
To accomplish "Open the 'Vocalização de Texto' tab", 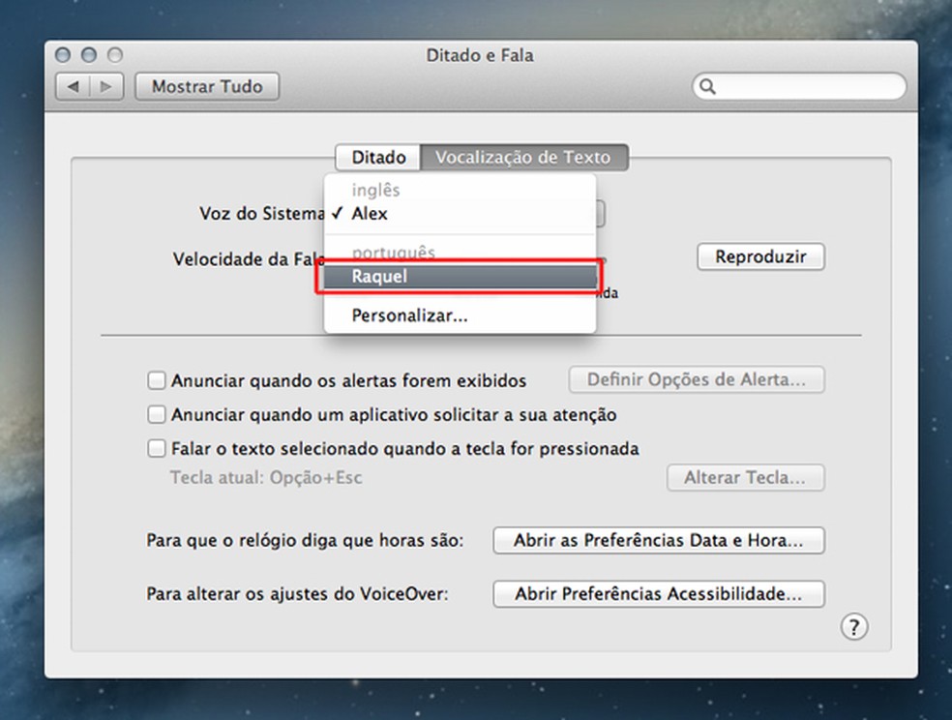I will [x=523, y=157].
